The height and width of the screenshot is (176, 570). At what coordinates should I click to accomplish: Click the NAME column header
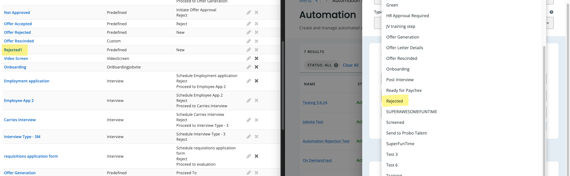(x=310, y=84)
